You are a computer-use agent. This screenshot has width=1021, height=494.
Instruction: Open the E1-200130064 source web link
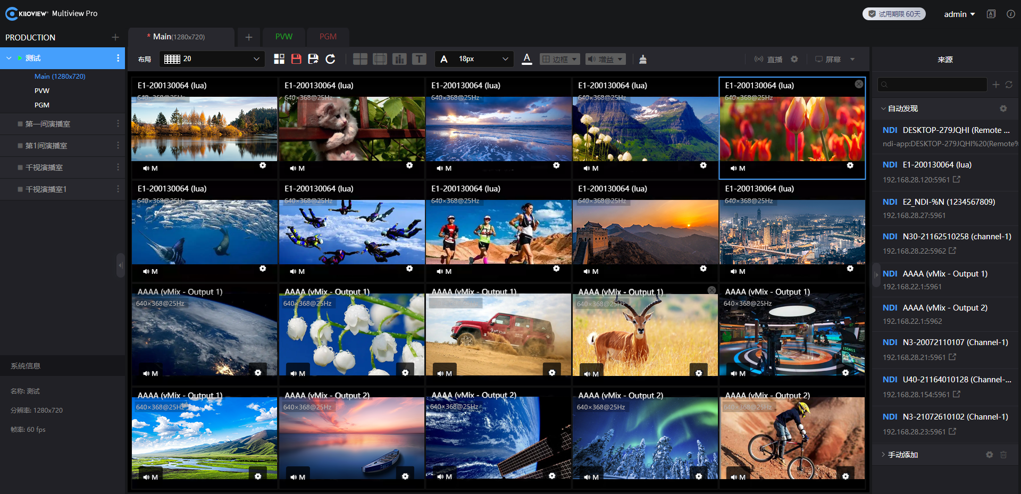(957, 179)
